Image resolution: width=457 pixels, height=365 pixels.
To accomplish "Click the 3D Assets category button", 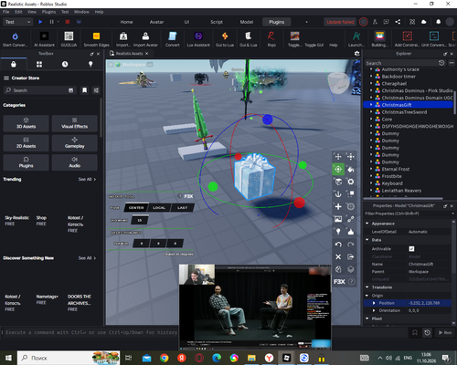I will click(x=26, y=123).
